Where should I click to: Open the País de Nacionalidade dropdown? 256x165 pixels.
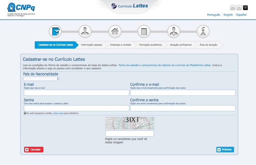tap(41, 79)
